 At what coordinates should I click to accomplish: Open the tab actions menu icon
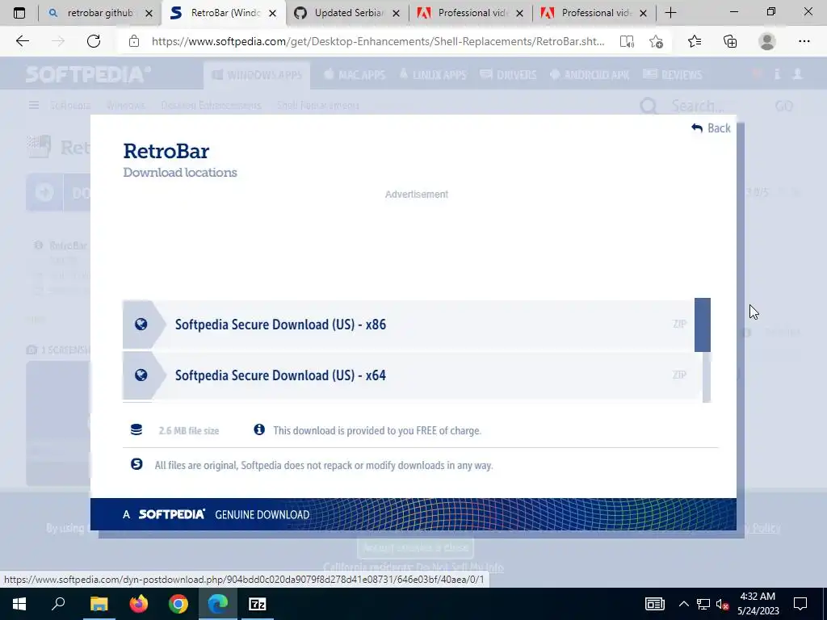[19, 13]
